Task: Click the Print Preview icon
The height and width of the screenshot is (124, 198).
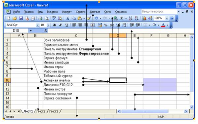Action: coord(47,19)
